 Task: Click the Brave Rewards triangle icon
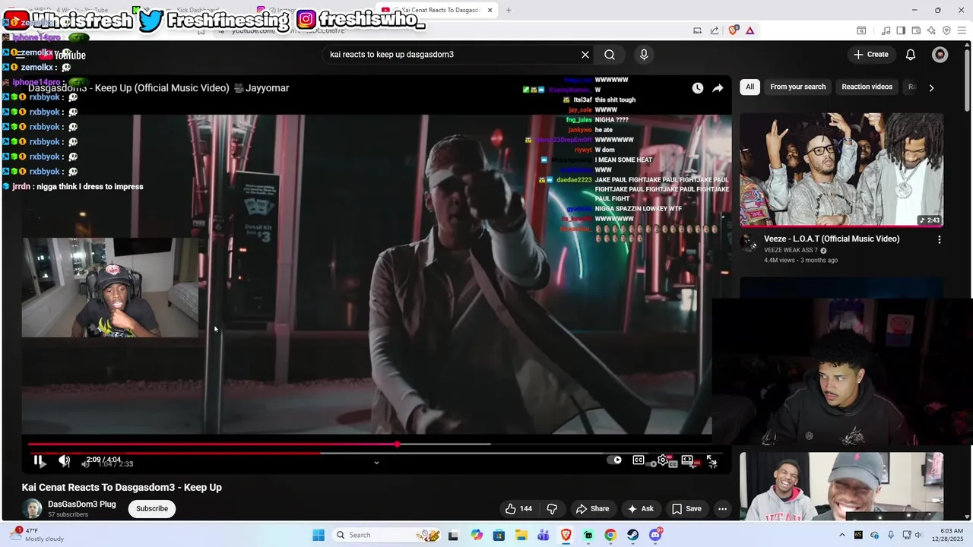click(750, 30)
